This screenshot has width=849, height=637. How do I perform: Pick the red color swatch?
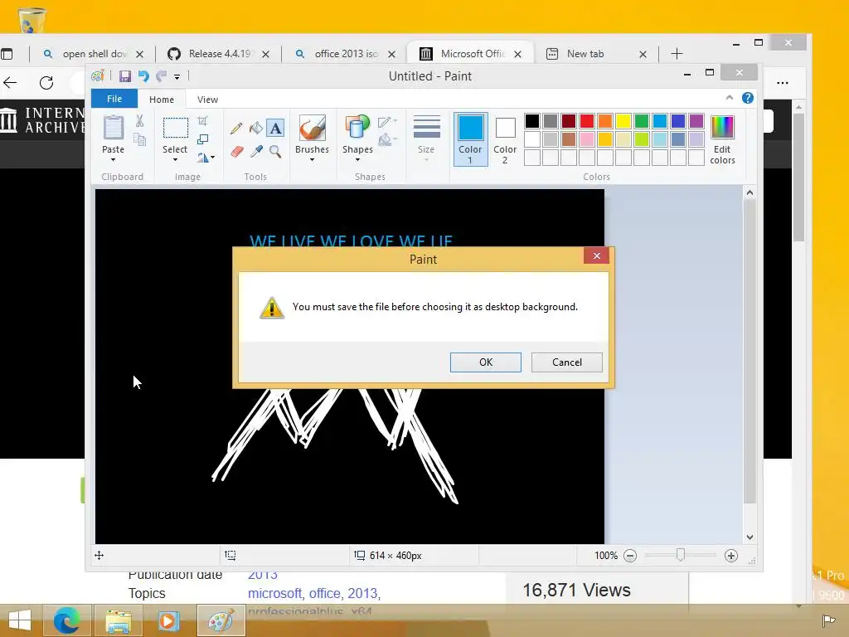587,121
